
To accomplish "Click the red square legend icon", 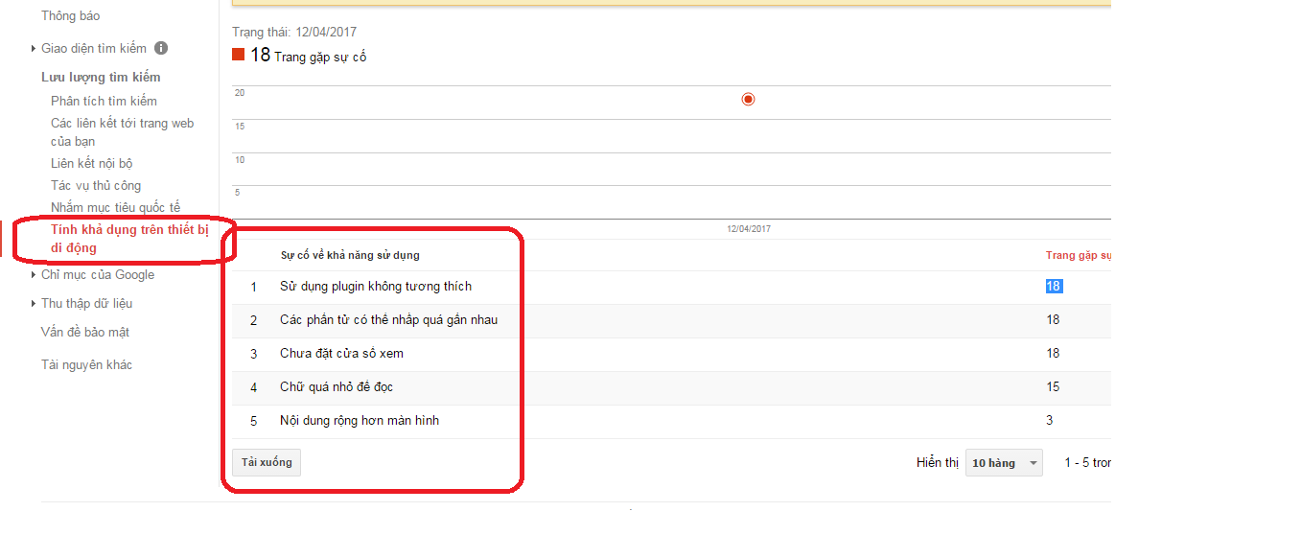I will 239,55.
